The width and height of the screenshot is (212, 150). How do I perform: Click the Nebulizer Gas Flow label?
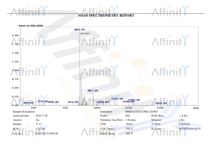(x=112, y=120)
